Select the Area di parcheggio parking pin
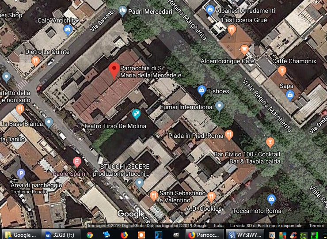 pyautogui.click(x=21, y=174)
